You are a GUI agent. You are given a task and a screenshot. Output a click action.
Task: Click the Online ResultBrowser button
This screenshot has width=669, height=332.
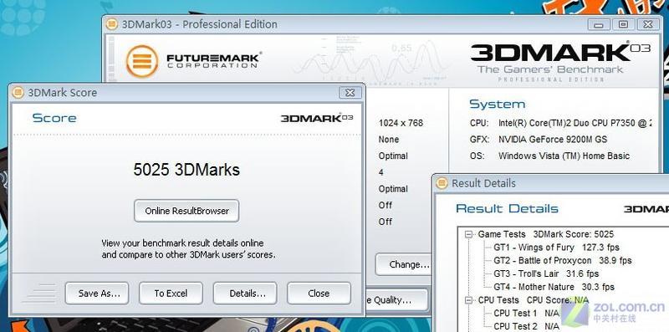186,211
